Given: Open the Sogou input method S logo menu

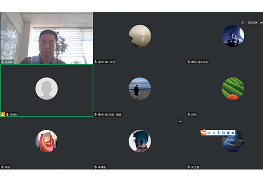Looking at the screenshot, I should point(203,132).
